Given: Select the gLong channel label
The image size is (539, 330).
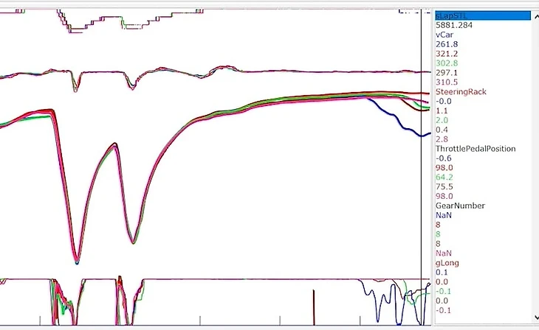Looking at the screenshot, I should pos(447,263).
